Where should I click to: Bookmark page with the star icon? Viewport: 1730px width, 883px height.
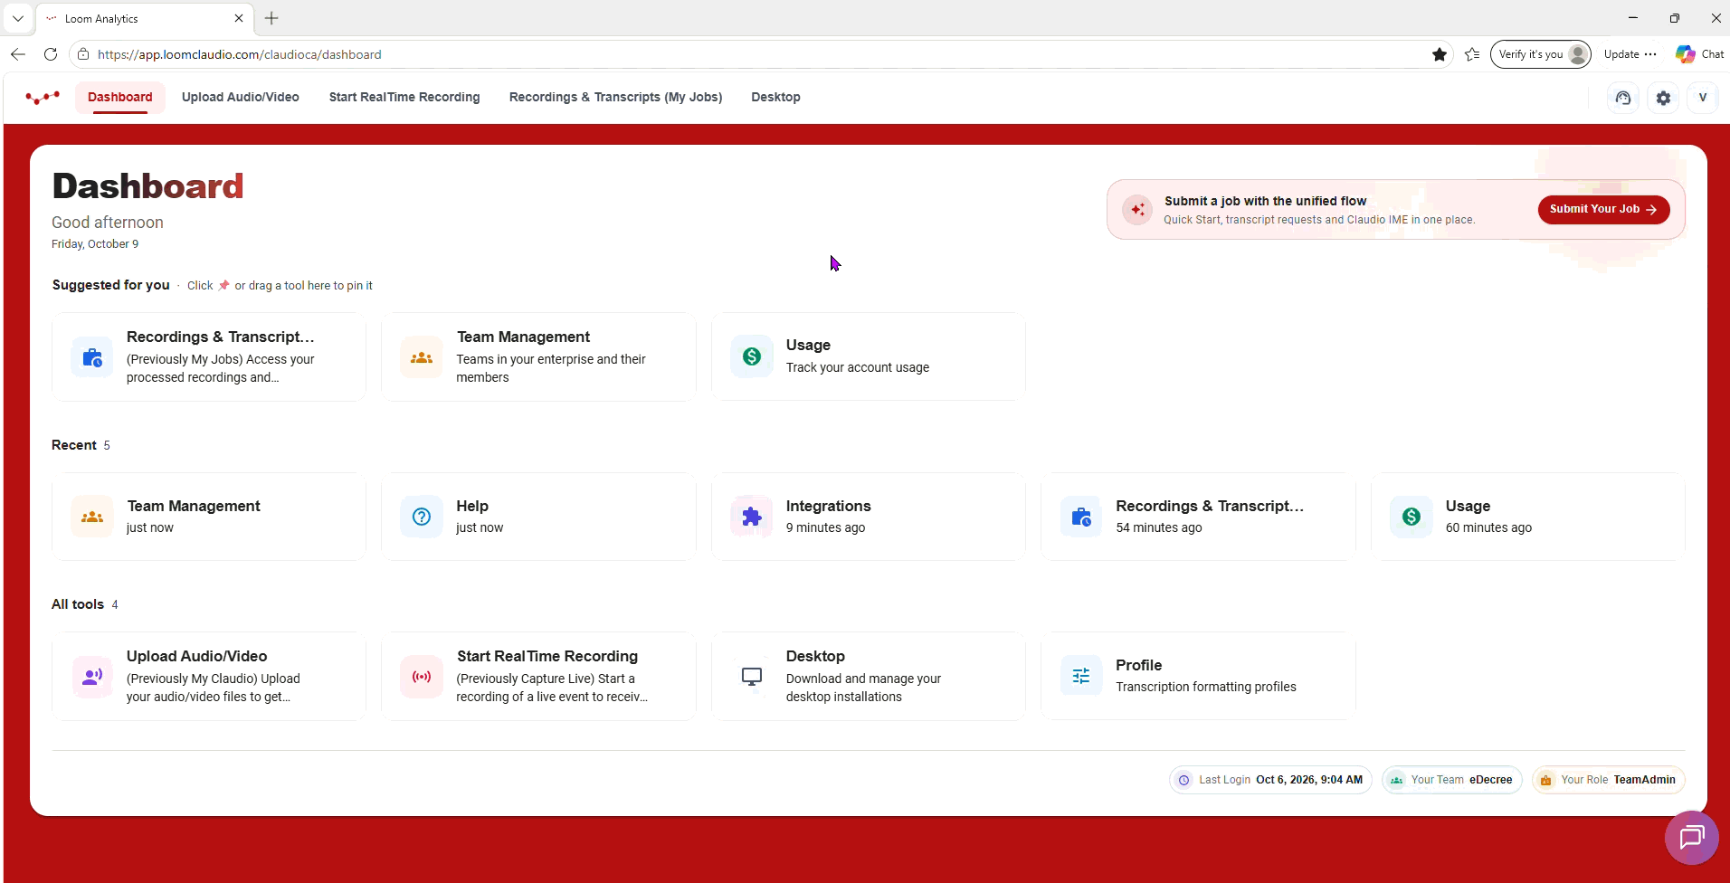pos(1439,54)
